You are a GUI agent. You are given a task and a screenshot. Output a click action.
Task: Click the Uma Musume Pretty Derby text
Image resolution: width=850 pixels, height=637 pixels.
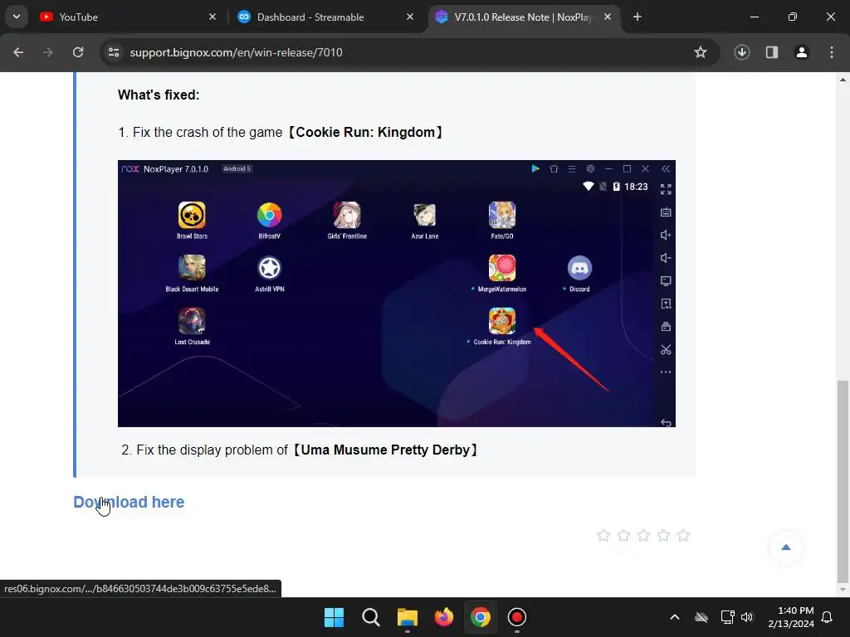tap(300, 450)
